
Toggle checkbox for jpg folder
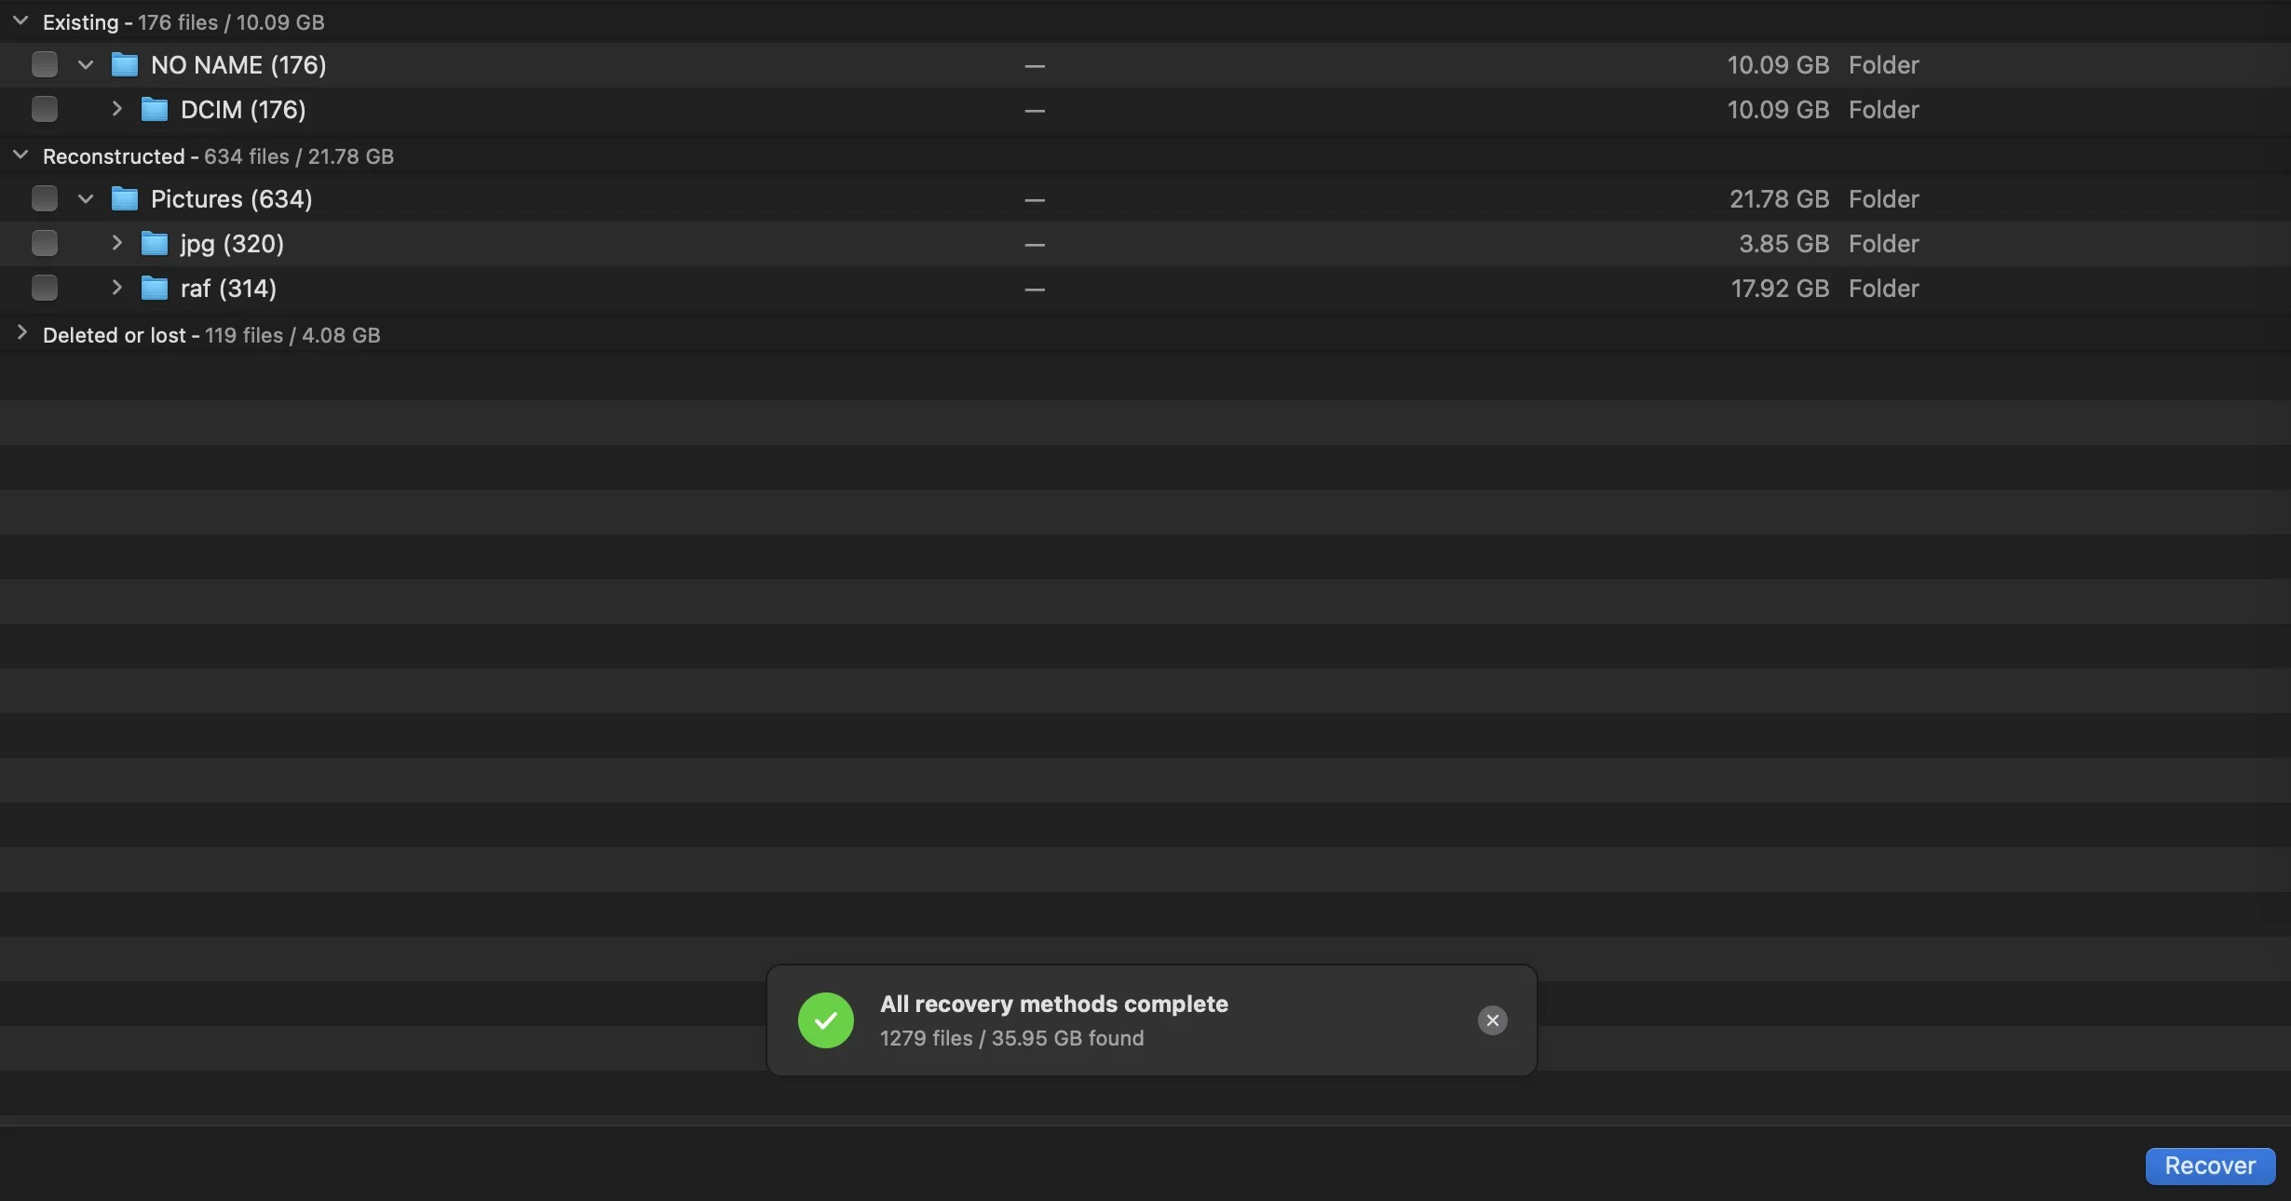click(x=44, y=242)
